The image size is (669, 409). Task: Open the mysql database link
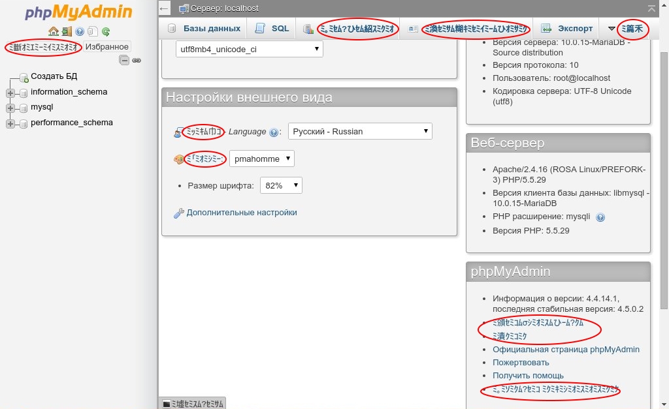point(42,107)
